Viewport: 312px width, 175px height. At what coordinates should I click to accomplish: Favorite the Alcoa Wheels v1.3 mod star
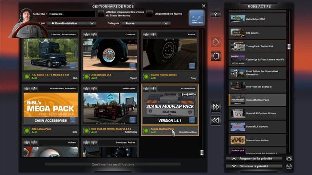pyautogui.click(x=86, y=35)
